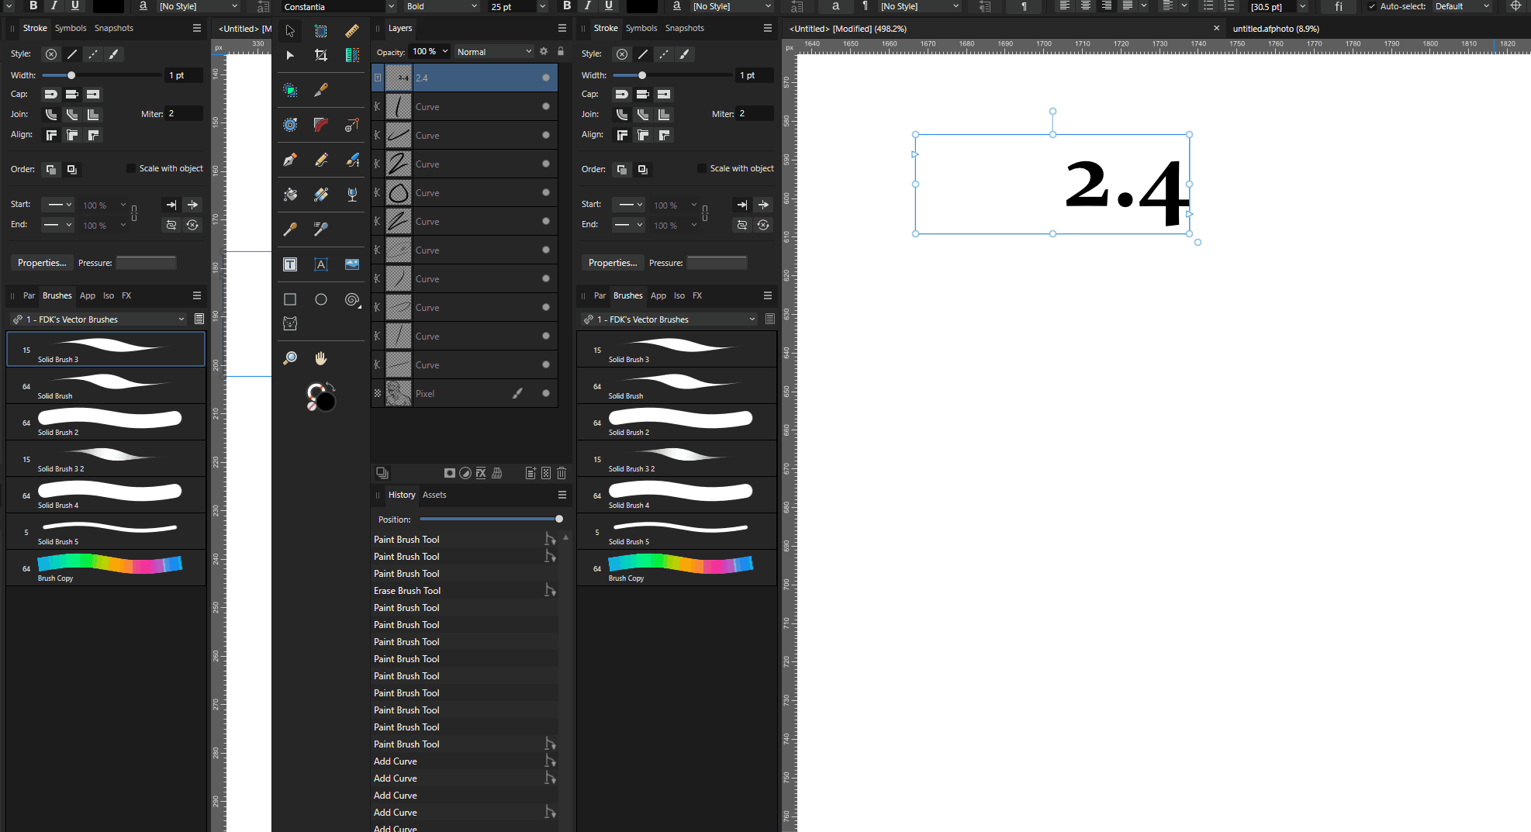
Task: Open the layer Opacity 100 % dropdown
Action: click(x=445, y=52)
